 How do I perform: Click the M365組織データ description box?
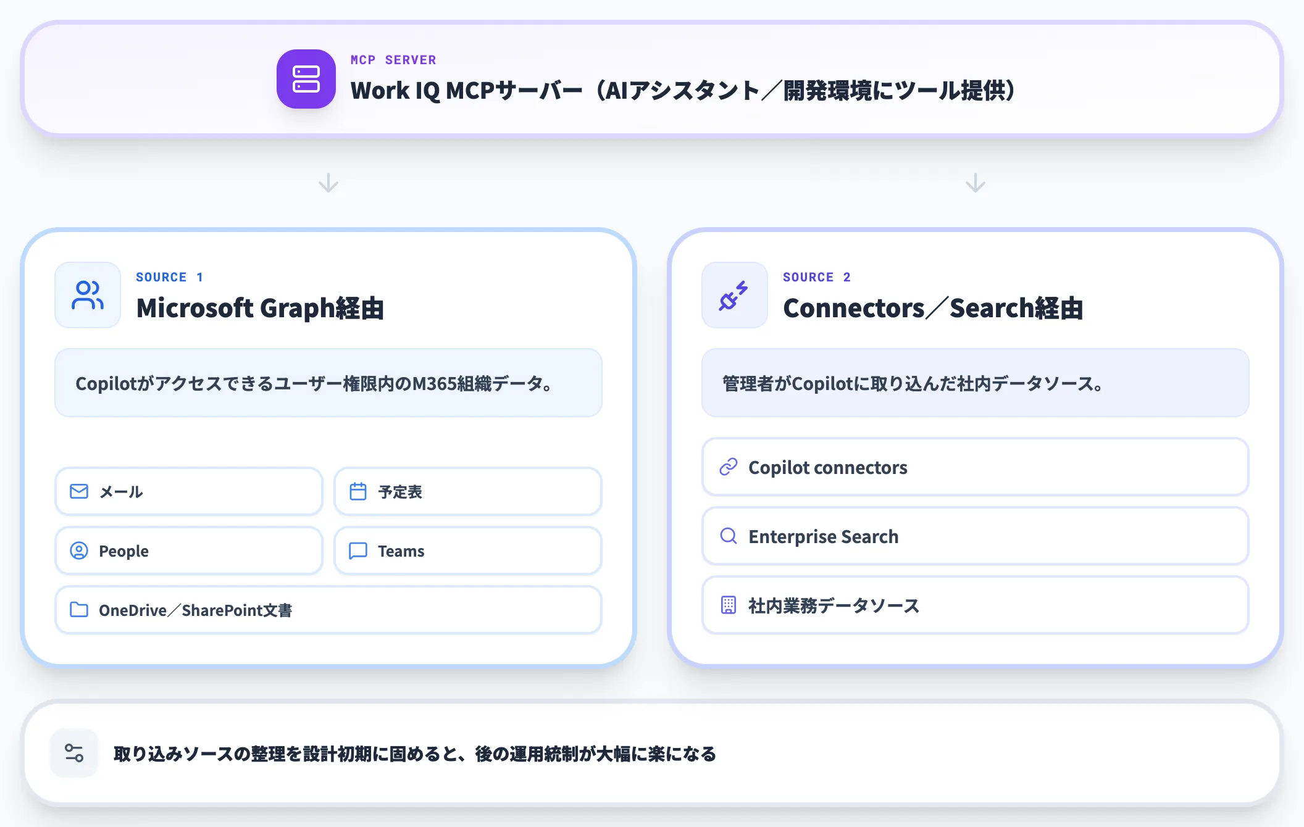pyautogui.click(x=328, y=383)
